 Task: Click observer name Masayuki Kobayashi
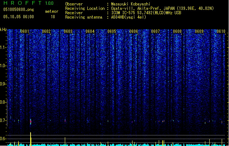(131, 4)
